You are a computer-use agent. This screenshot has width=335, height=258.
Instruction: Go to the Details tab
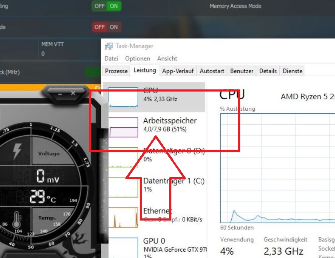[268, 71]
